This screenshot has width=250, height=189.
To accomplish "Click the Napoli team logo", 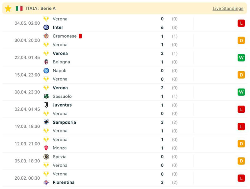I will (x=46, y=71).
